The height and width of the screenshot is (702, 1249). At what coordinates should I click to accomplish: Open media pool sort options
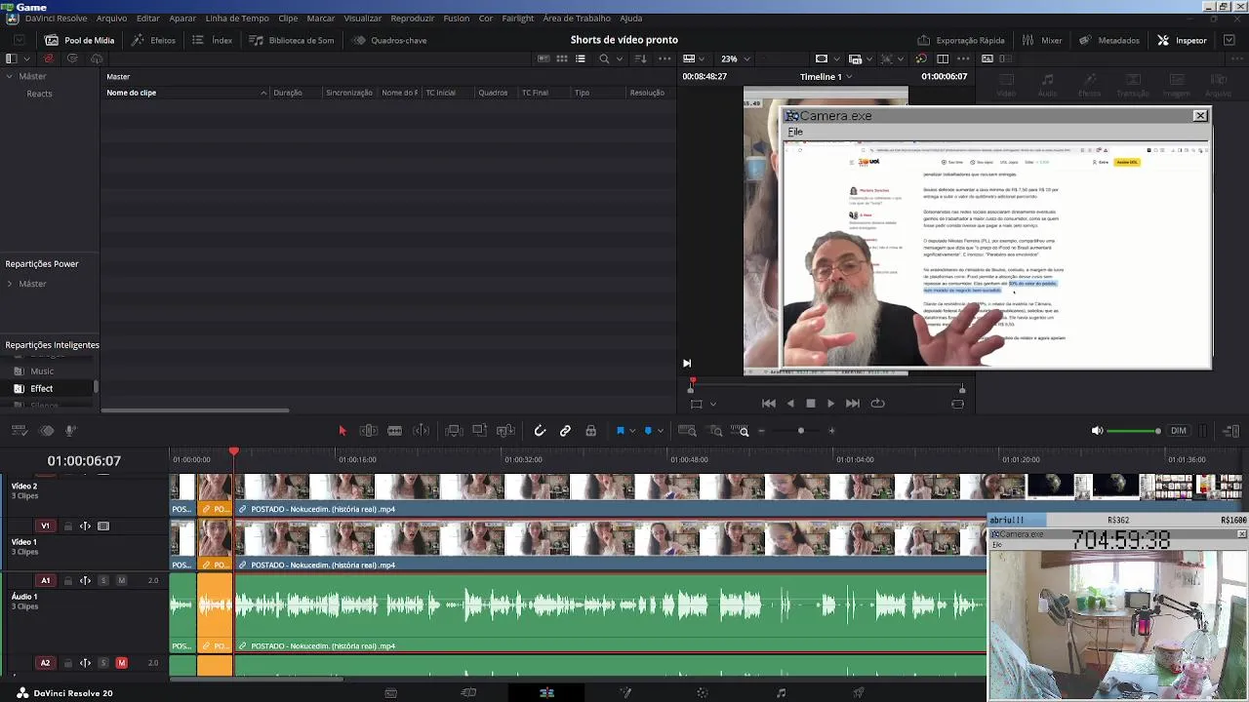tap(640, 58)
